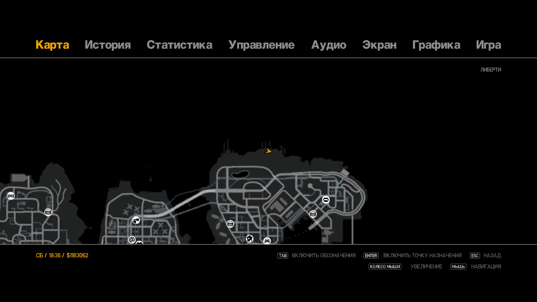
Task: Select the car icon right of safehouse
Action: pos(267,241)
